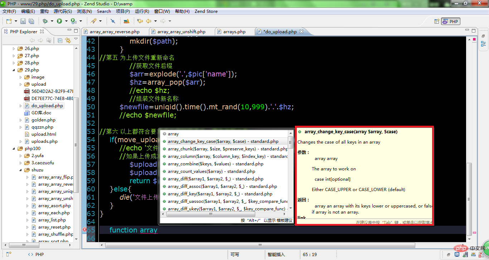Screen dimensions: 489x260
Task: Open PHP Explorer view menu dropdown
Action: pyautogui.click(x=76, y=39)
